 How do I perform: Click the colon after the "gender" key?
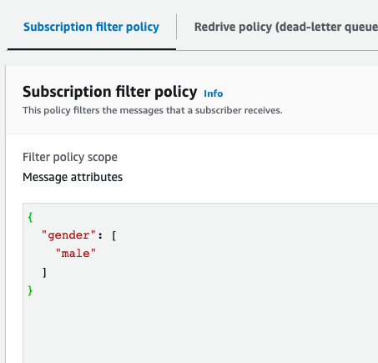100,236
